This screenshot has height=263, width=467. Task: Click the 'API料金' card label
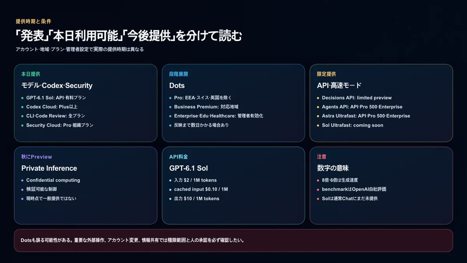coord(179,157)
